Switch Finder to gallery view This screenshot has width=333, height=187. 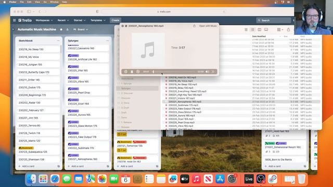point(266,30)
